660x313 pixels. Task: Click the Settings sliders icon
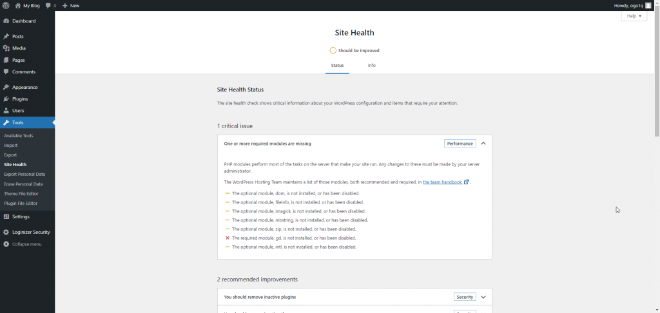point(6,216)
